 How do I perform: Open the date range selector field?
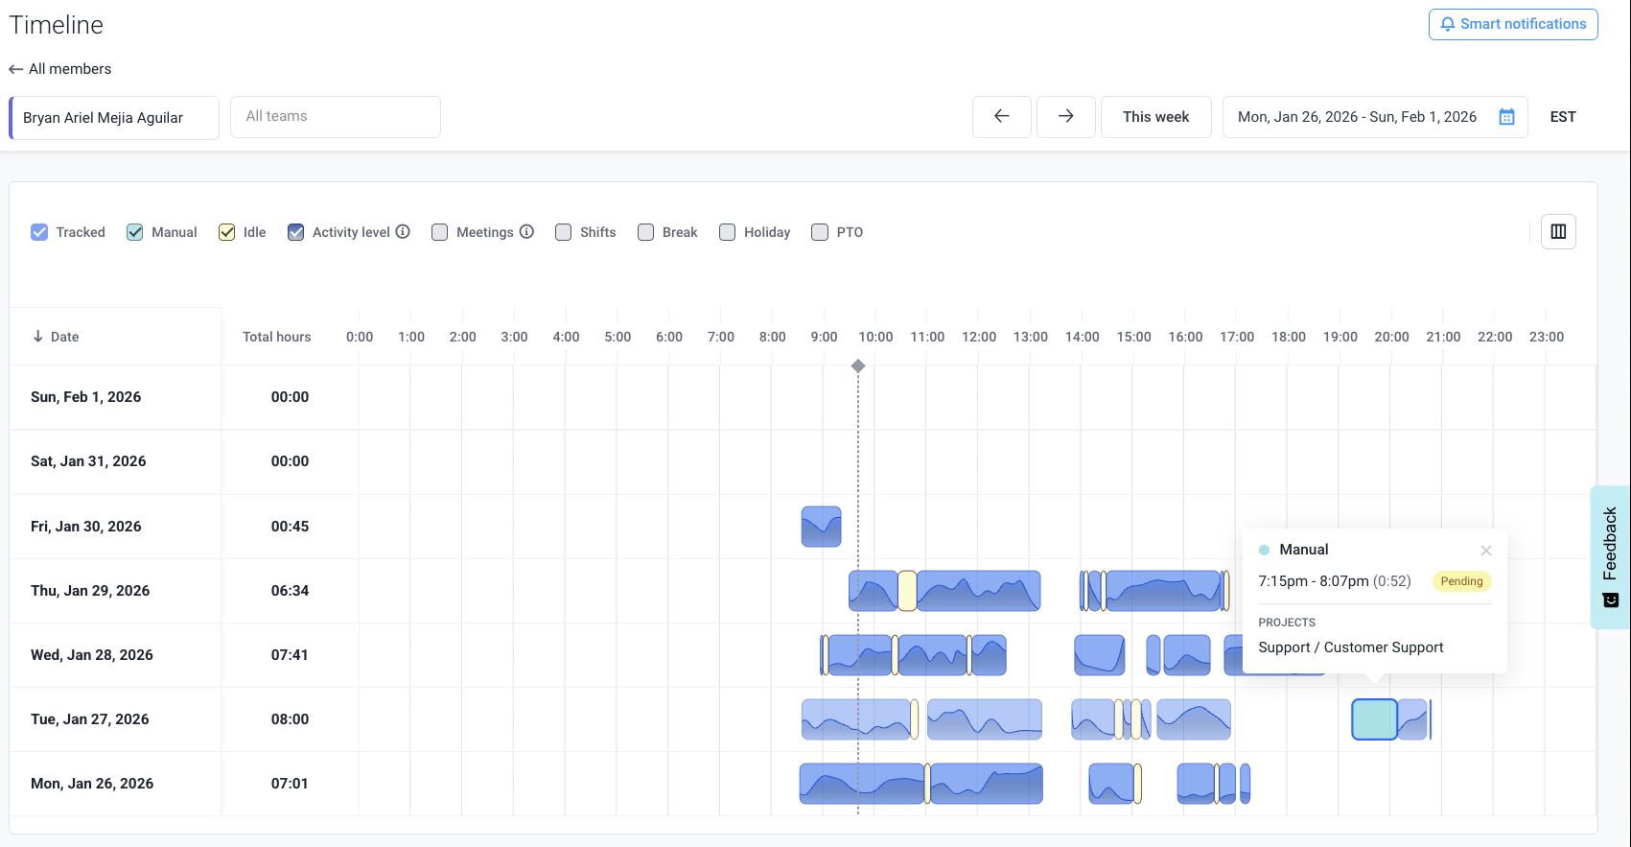(x=1356, y=117)
